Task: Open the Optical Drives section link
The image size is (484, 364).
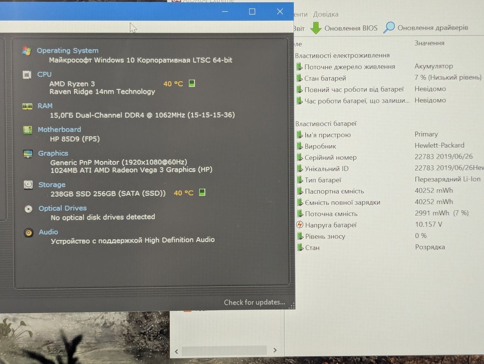Action: click(63, 208)
